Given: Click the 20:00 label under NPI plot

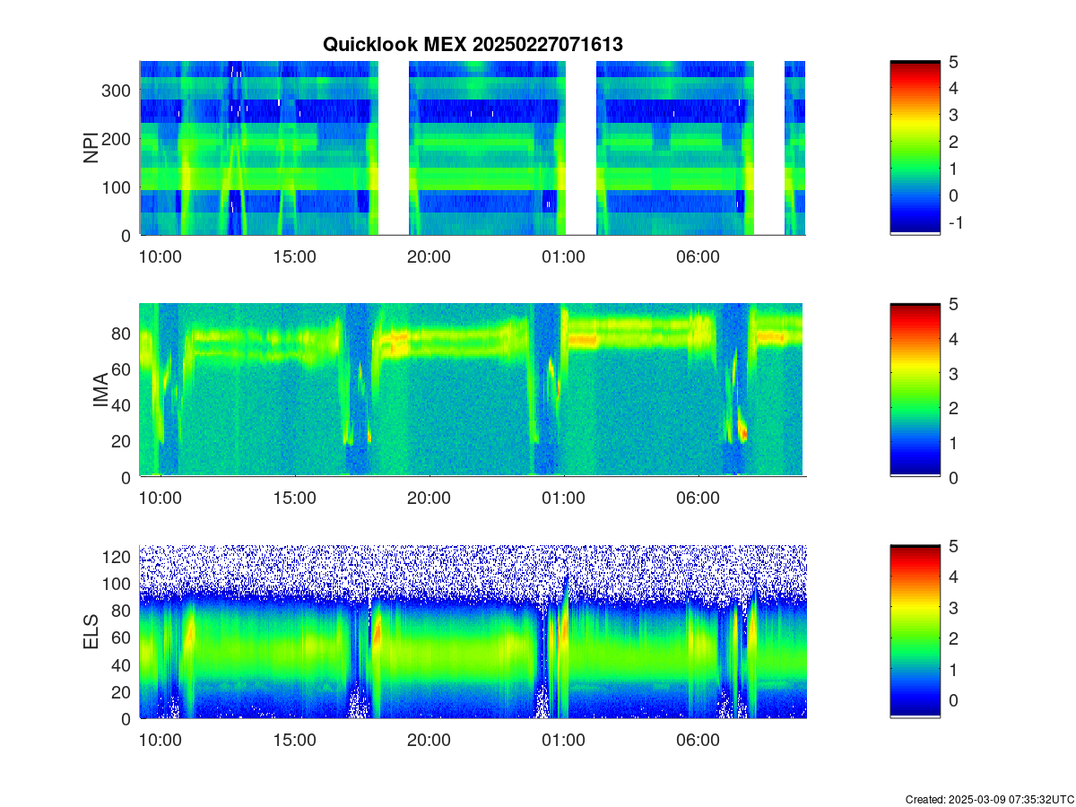Looking at the screenshot, I should (x=430, y=256).
